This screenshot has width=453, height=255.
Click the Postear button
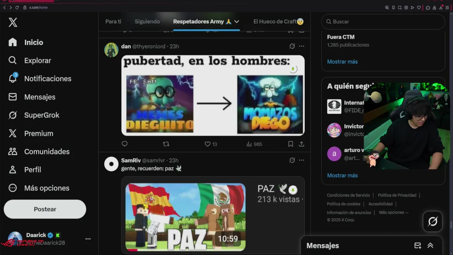pyautogui.click(x=45, y=209)
